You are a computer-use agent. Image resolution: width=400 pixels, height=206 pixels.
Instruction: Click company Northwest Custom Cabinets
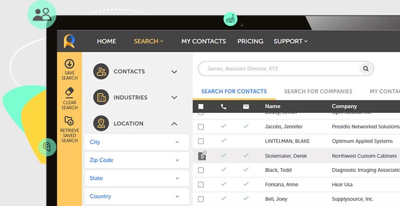364,156
